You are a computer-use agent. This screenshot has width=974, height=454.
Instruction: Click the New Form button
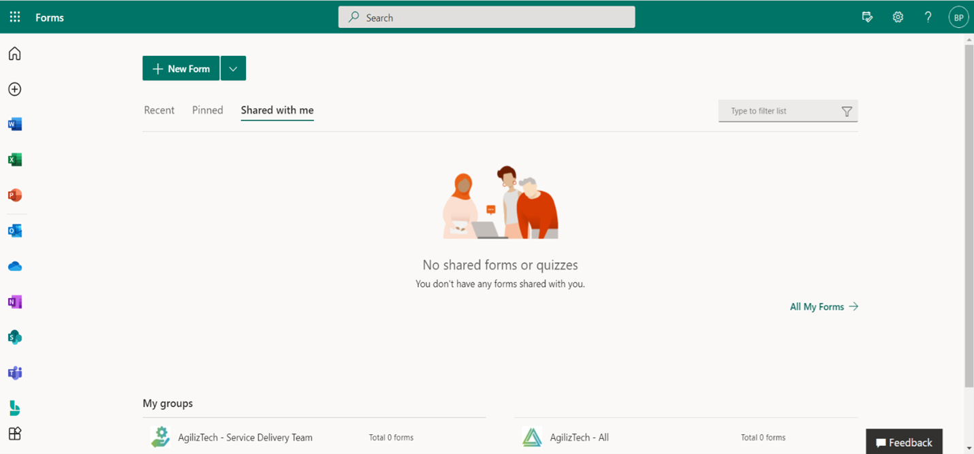181,69
